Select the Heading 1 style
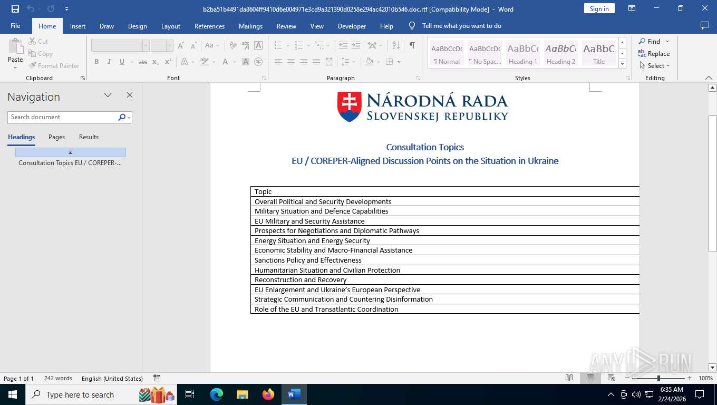 point(522,53)
